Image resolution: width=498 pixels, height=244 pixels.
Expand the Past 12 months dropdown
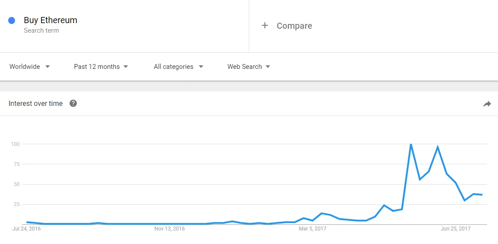(101, 67)
